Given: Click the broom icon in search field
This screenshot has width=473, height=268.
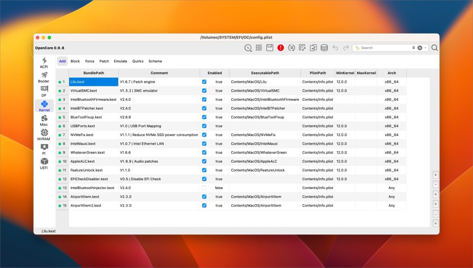Looking at the screenshot, I should tap(358, 48).
